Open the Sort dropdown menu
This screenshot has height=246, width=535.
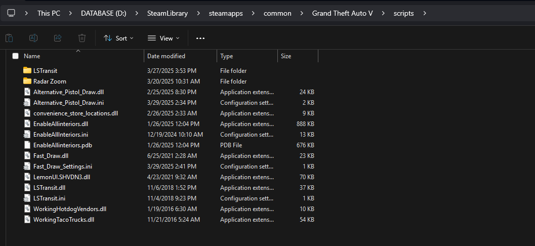pos(118,38)
